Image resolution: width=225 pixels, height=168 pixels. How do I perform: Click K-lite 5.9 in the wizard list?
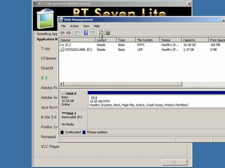[49, 117]
